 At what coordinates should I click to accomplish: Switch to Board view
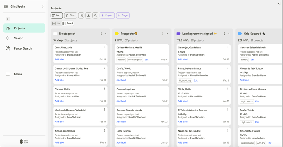(68, 23)
